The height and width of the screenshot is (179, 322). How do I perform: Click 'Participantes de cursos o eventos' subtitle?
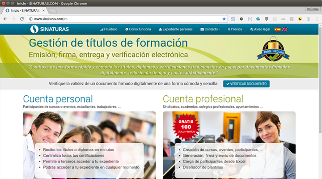tap(72, 107)
